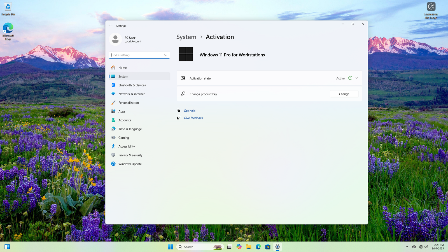The height and width of the screenshot is (252, 448).
Task: Click the magnifier icon in Find a setting
Action: click(x=165, y=55)
